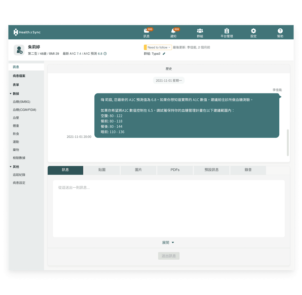
Task: Click the history panel scrollbar
Action: tap(288, 143)
